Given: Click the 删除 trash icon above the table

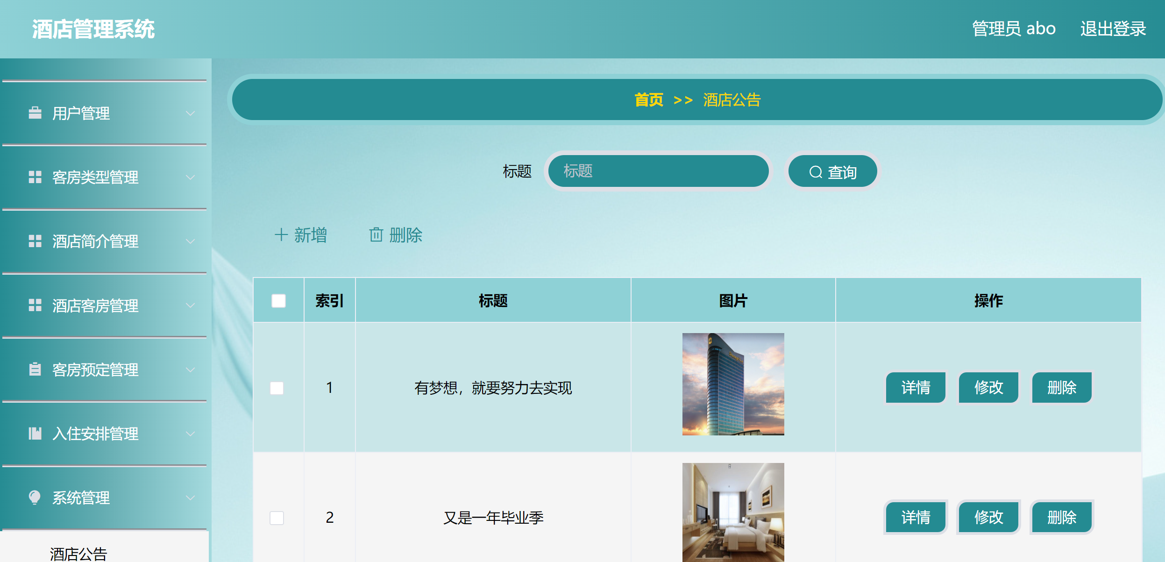Looking at the screenshot, I should 376,235.
